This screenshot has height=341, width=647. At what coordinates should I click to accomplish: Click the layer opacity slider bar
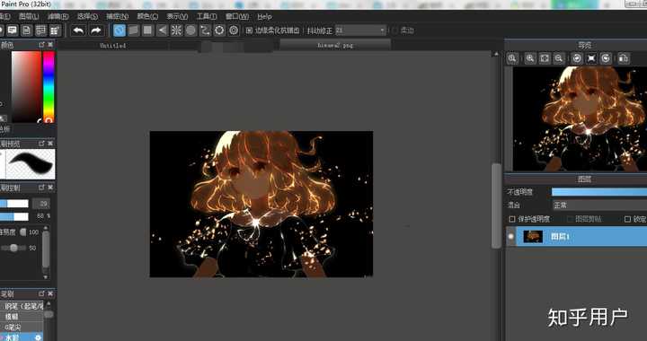click(599, 192)
